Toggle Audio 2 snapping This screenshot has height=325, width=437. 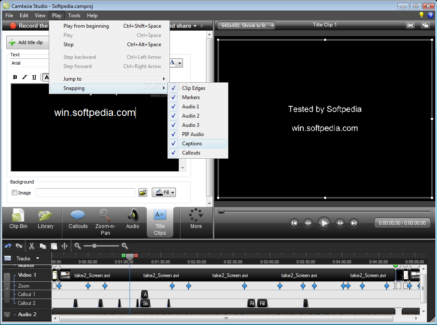point(198,116)
